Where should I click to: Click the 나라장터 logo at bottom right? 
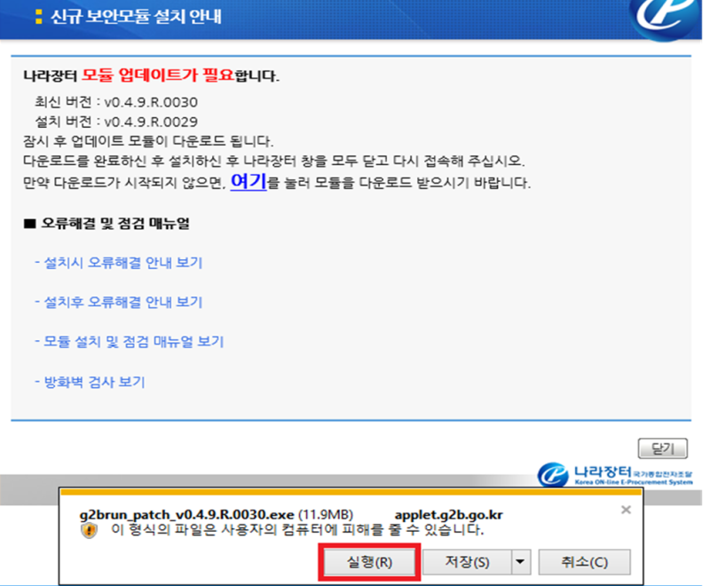(615, 474)
